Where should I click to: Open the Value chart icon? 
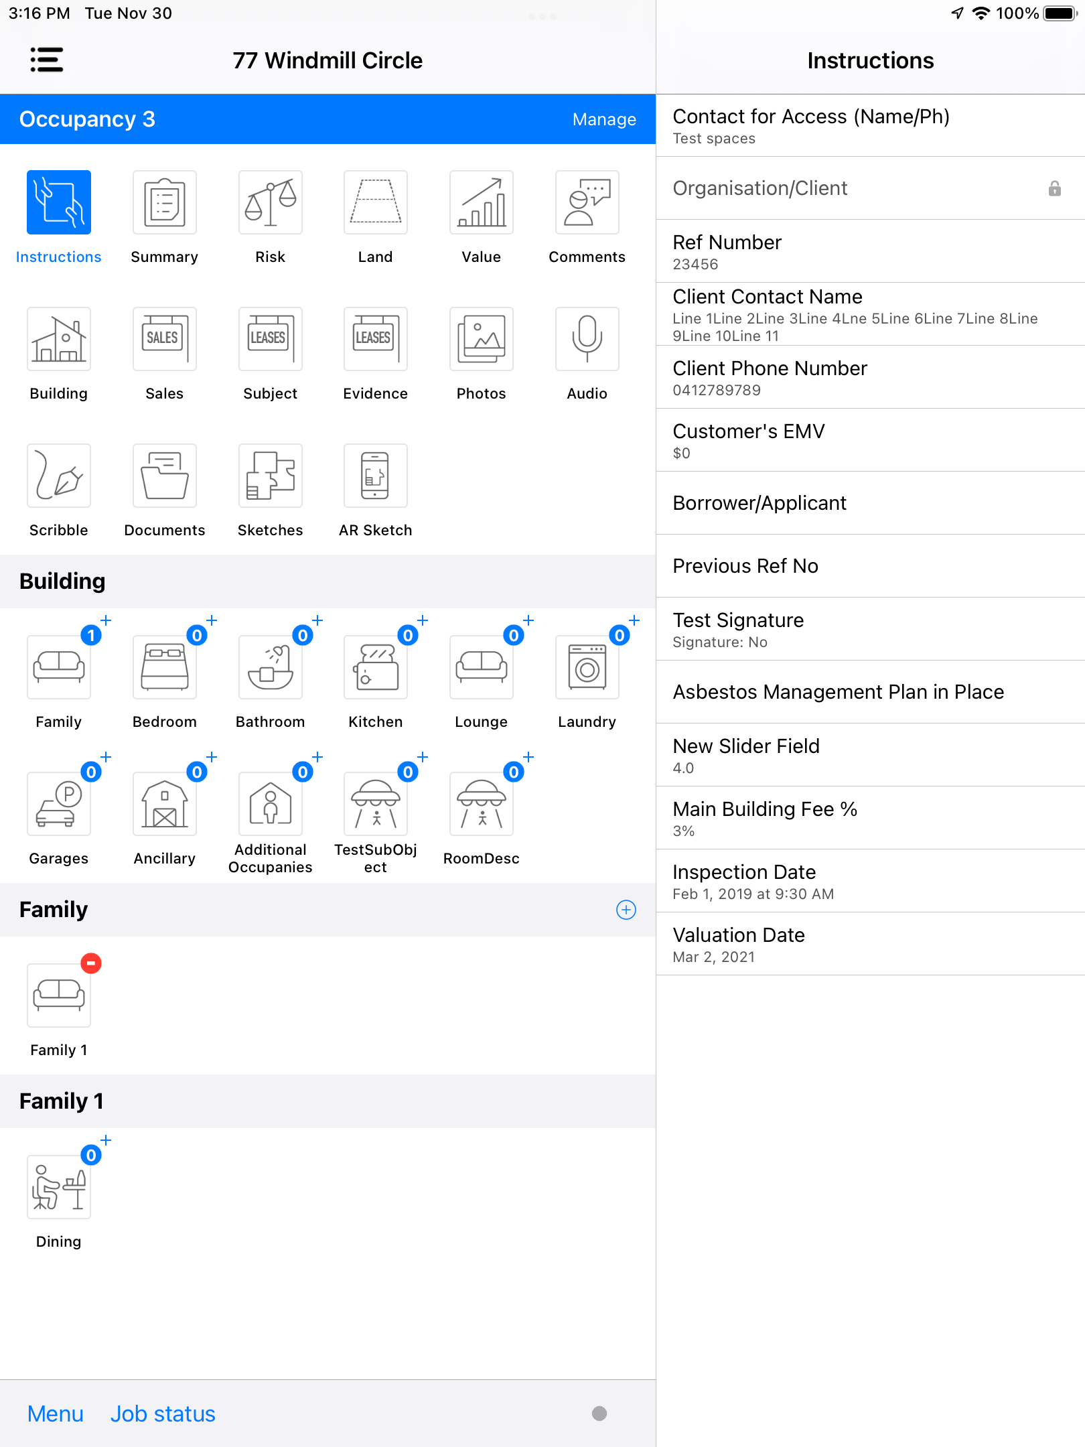(x=482, y=202)
